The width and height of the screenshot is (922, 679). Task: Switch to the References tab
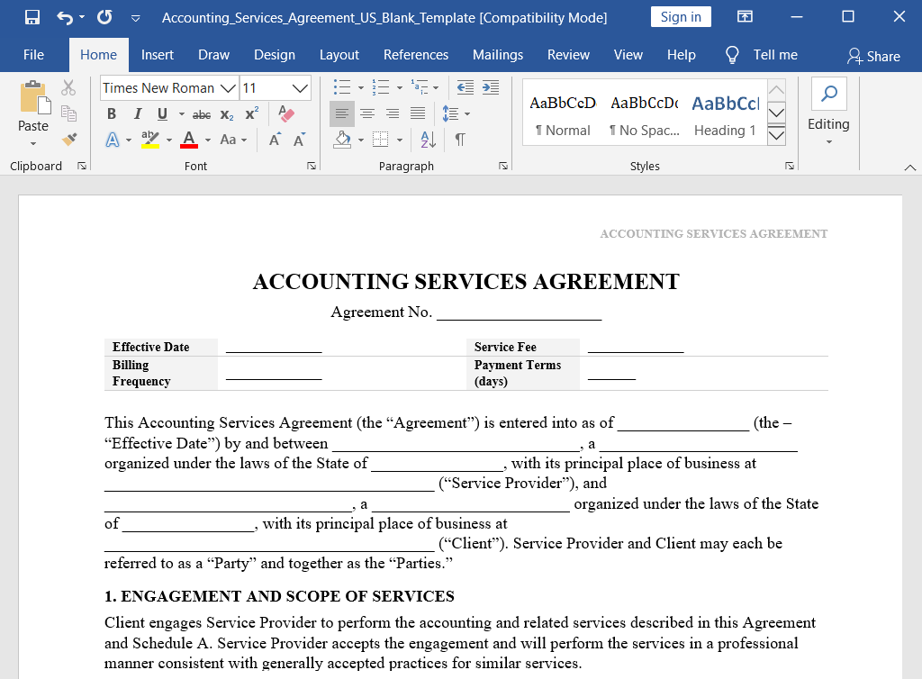coord(416,55)
